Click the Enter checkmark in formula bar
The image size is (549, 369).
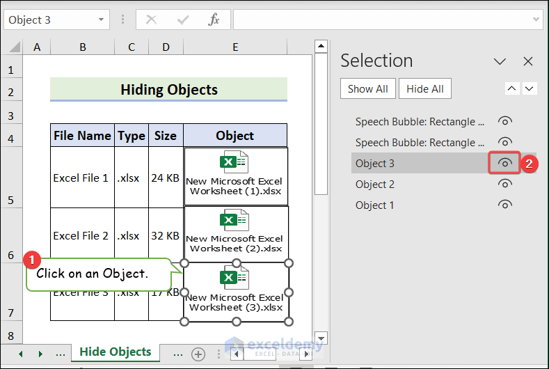tap(182, 19)
